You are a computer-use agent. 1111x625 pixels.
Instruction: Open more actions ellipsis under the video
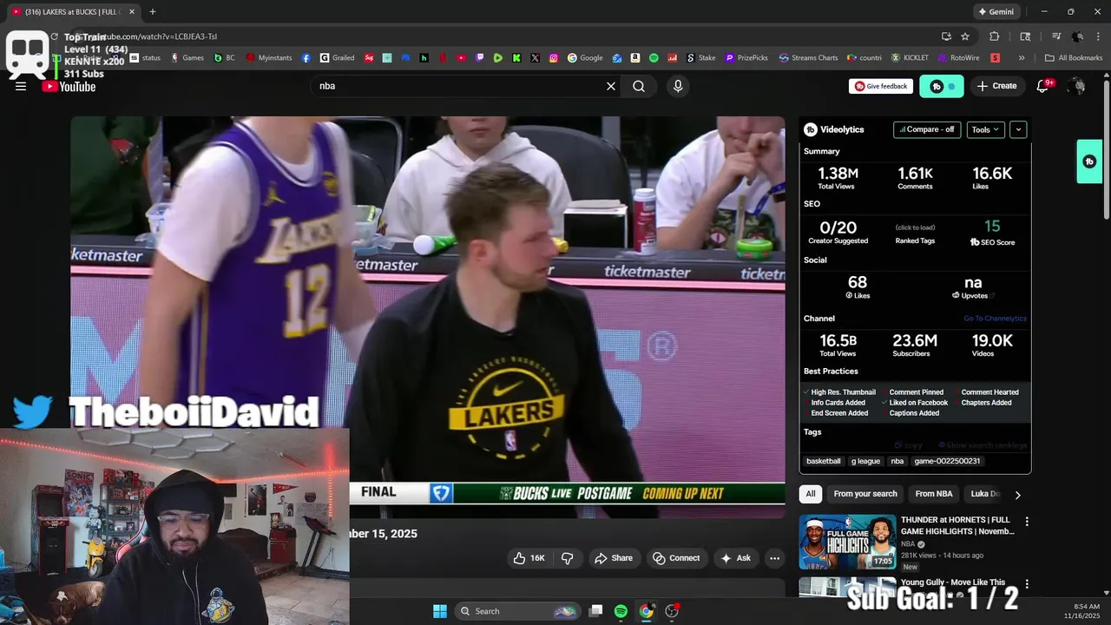point(774,558)
